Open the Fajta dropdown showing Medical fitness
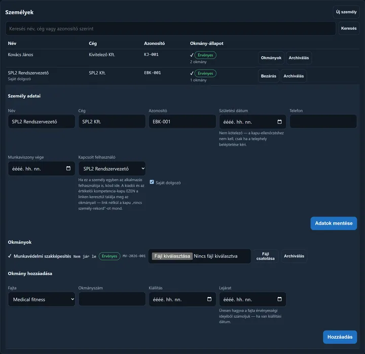Viewport: 365px width, 354px height. [x=42, y=299]
